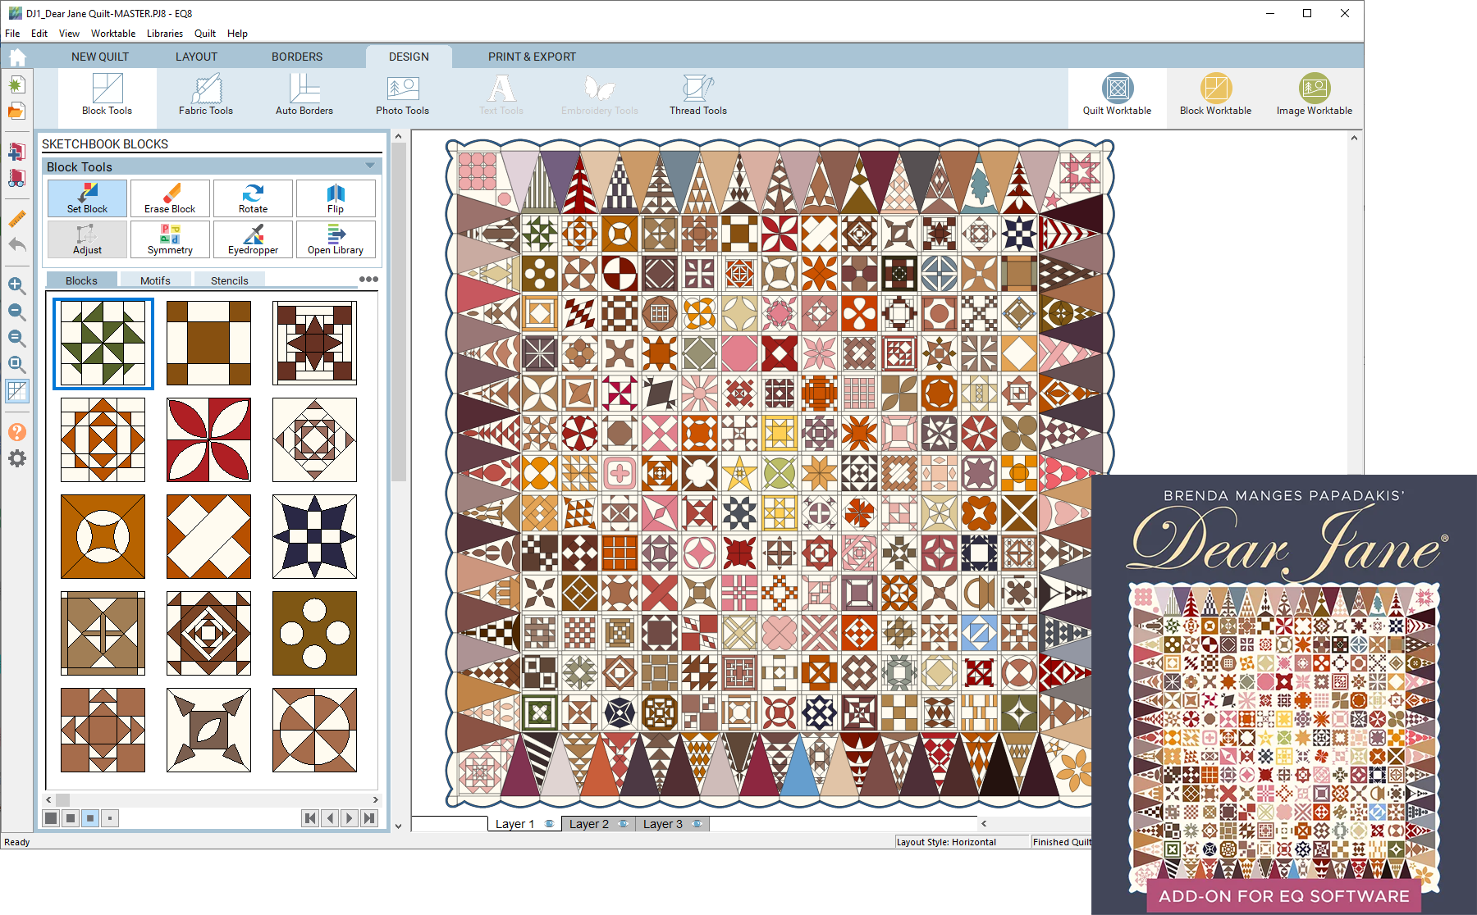Switch to the Image Worktable
Image resolution: width=1477 pixels, height=915 pixels.
click(1314, 96)
